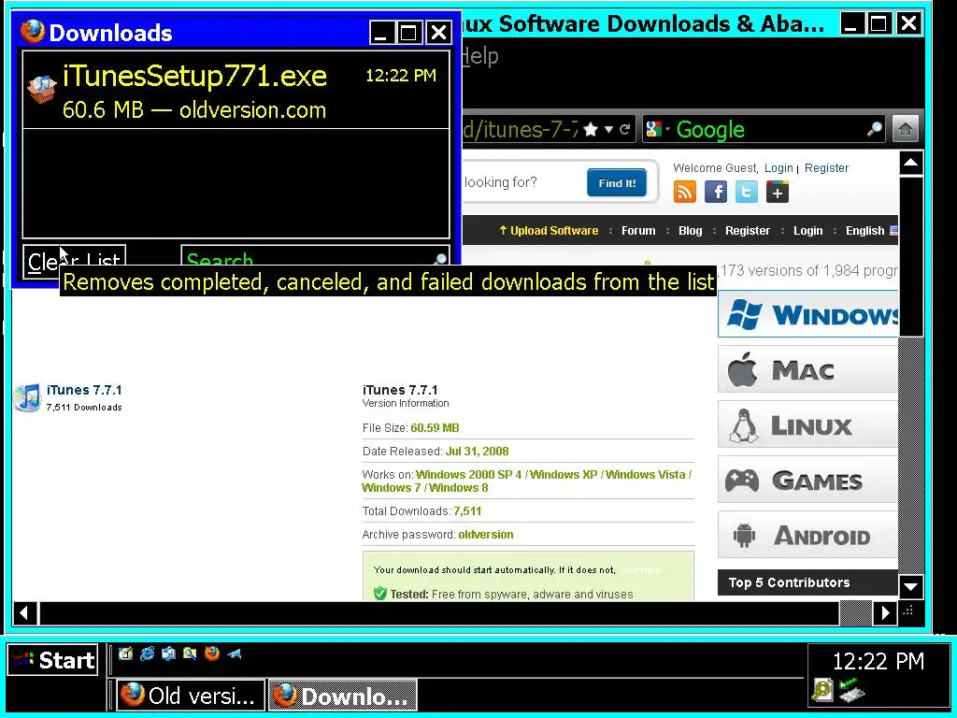Click the Start button
Screen dimensions: 957x718
point(52,660)
